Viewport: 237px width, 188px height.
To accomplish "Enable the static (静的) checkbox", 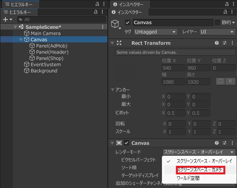I will coord(218,23).
